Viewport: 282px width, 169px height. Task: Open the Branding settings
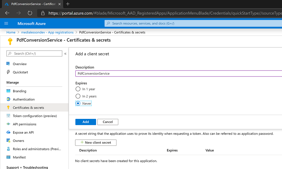click(x=19, y=91)
